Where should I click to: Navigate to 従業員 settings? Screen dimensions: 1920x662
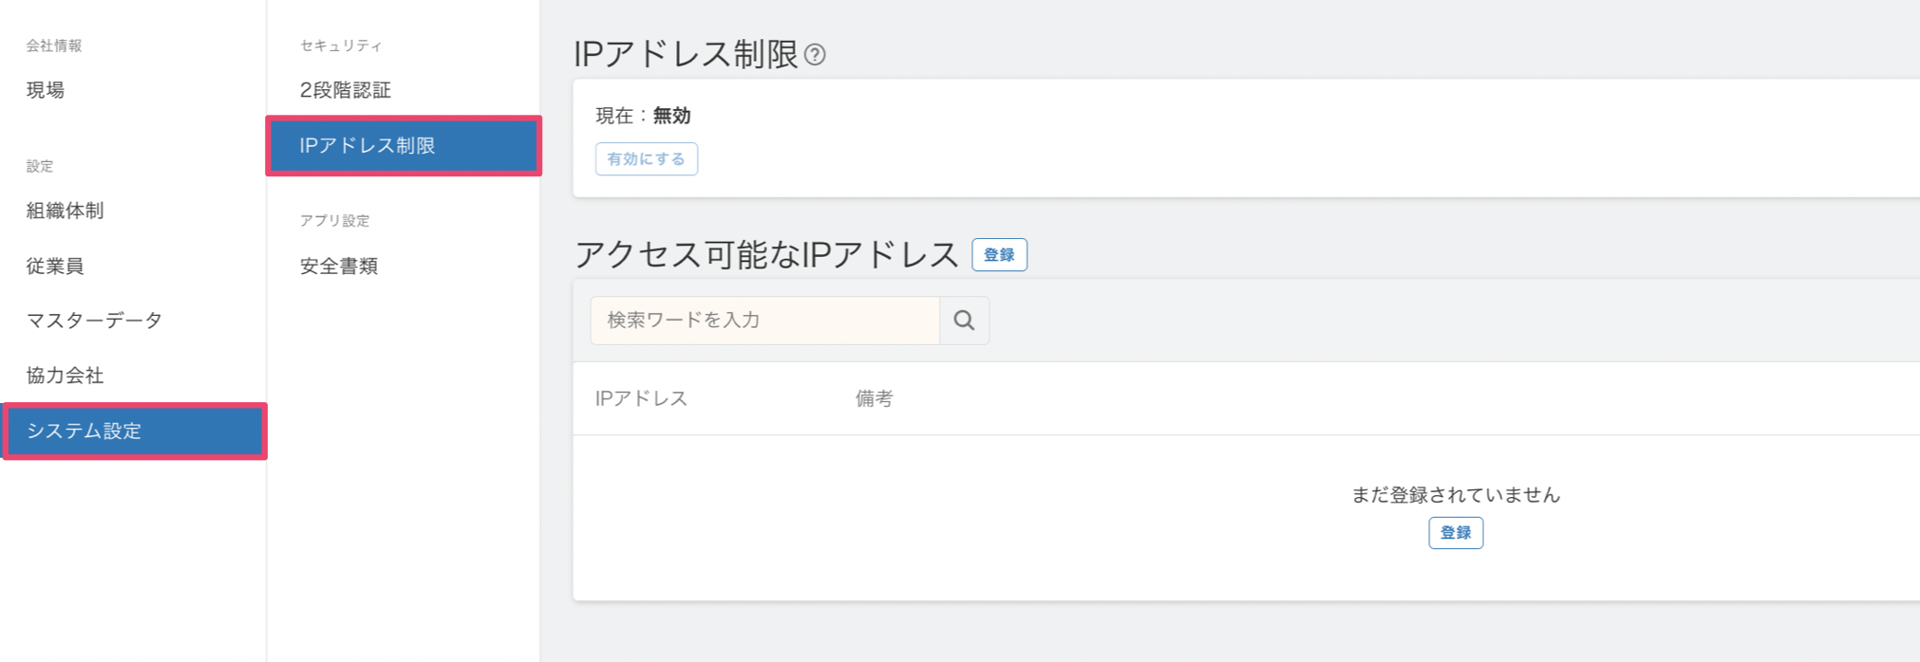point(53,266)
